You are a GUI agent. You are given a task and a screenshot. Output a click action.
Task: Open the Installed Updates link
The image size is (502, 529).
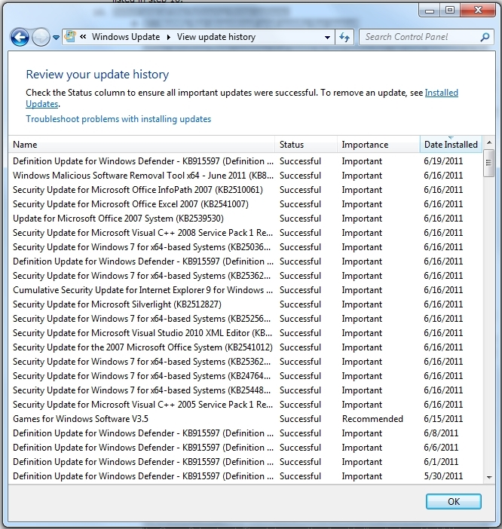[x=441, y=93]
